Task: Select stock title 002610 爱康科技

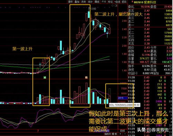Action: [x=145, y=2]
